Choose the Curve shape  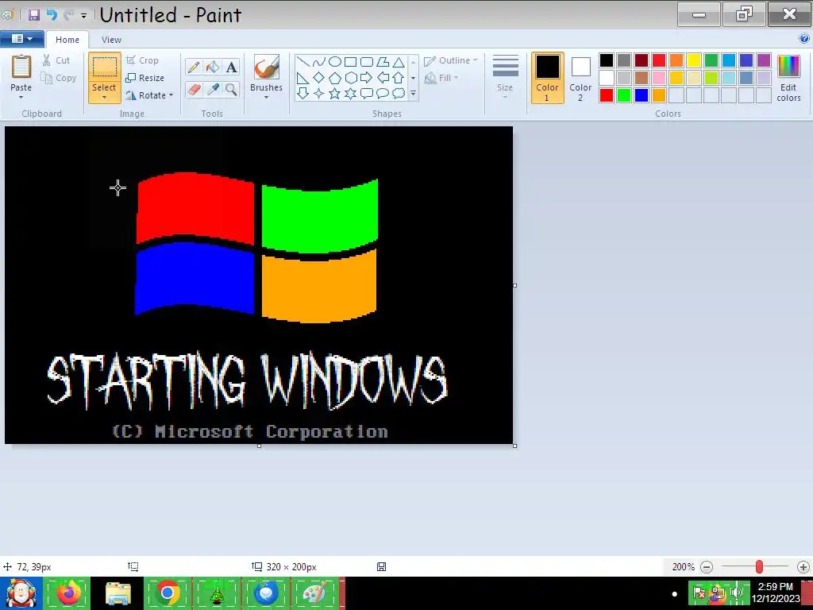coord(319,62)
